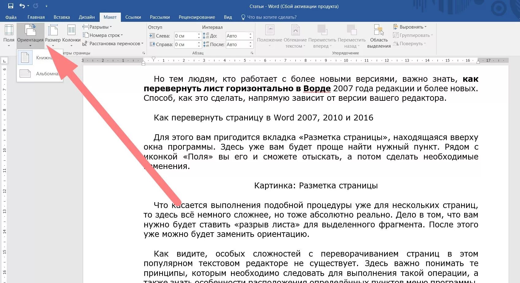Open the Параметры страницы dialog launcher
The width and height of the screenshot is (520, 283).
click(x=144, y=53)
